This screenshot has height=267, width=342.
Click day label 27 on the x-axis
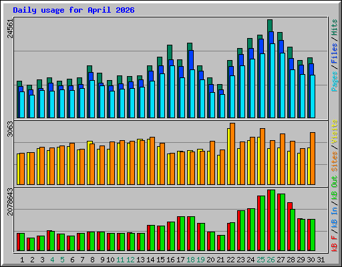(x=281, y=260)
